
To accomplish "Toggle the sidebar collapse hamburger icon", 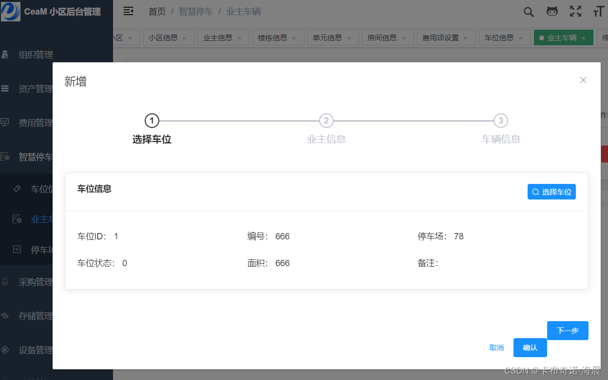I will [129, 11].
